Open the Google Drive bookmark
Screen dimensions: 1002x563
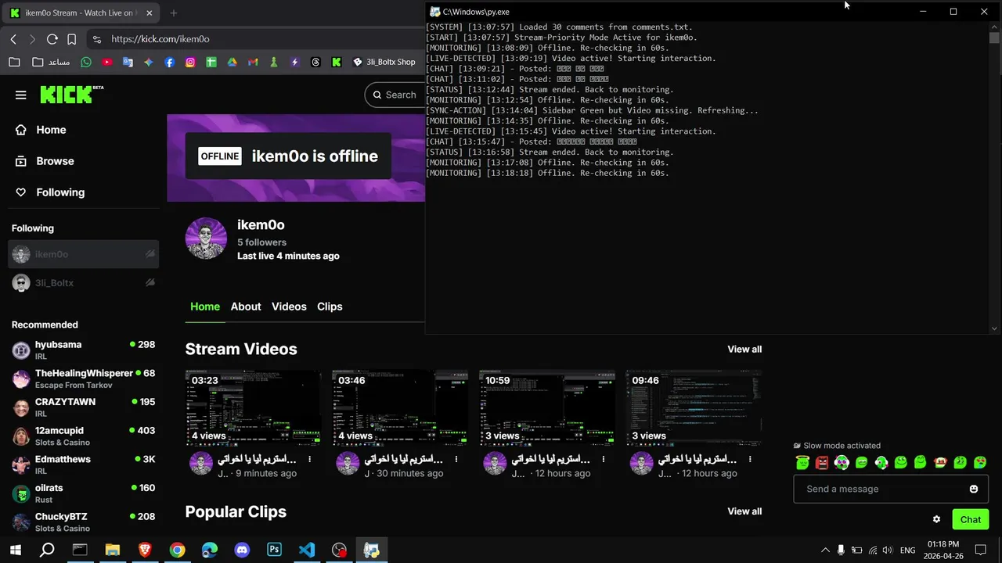(232, 62)
